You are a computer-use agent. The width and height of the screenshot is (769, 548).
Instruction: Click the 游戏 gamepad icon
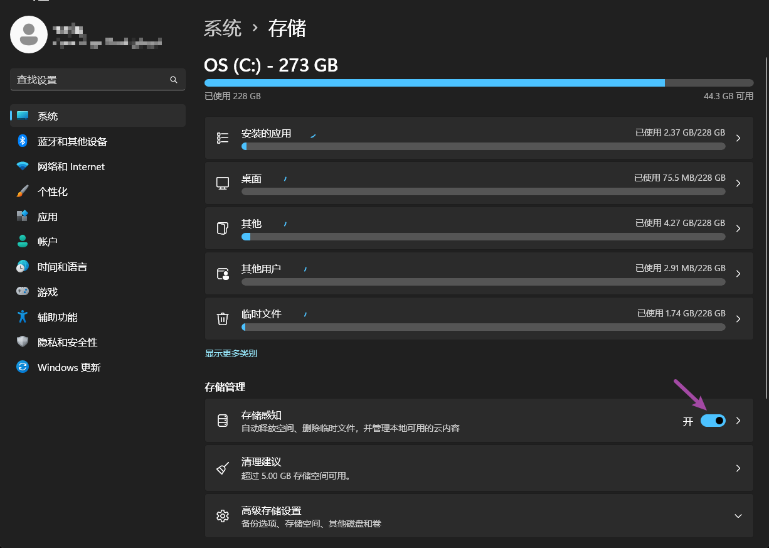point(23,292)
